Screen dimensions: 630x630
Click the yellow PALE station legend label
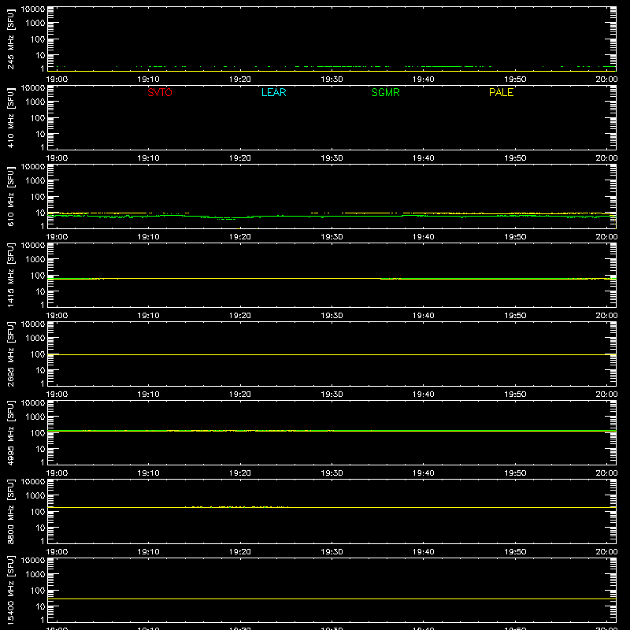click(501, 92)
